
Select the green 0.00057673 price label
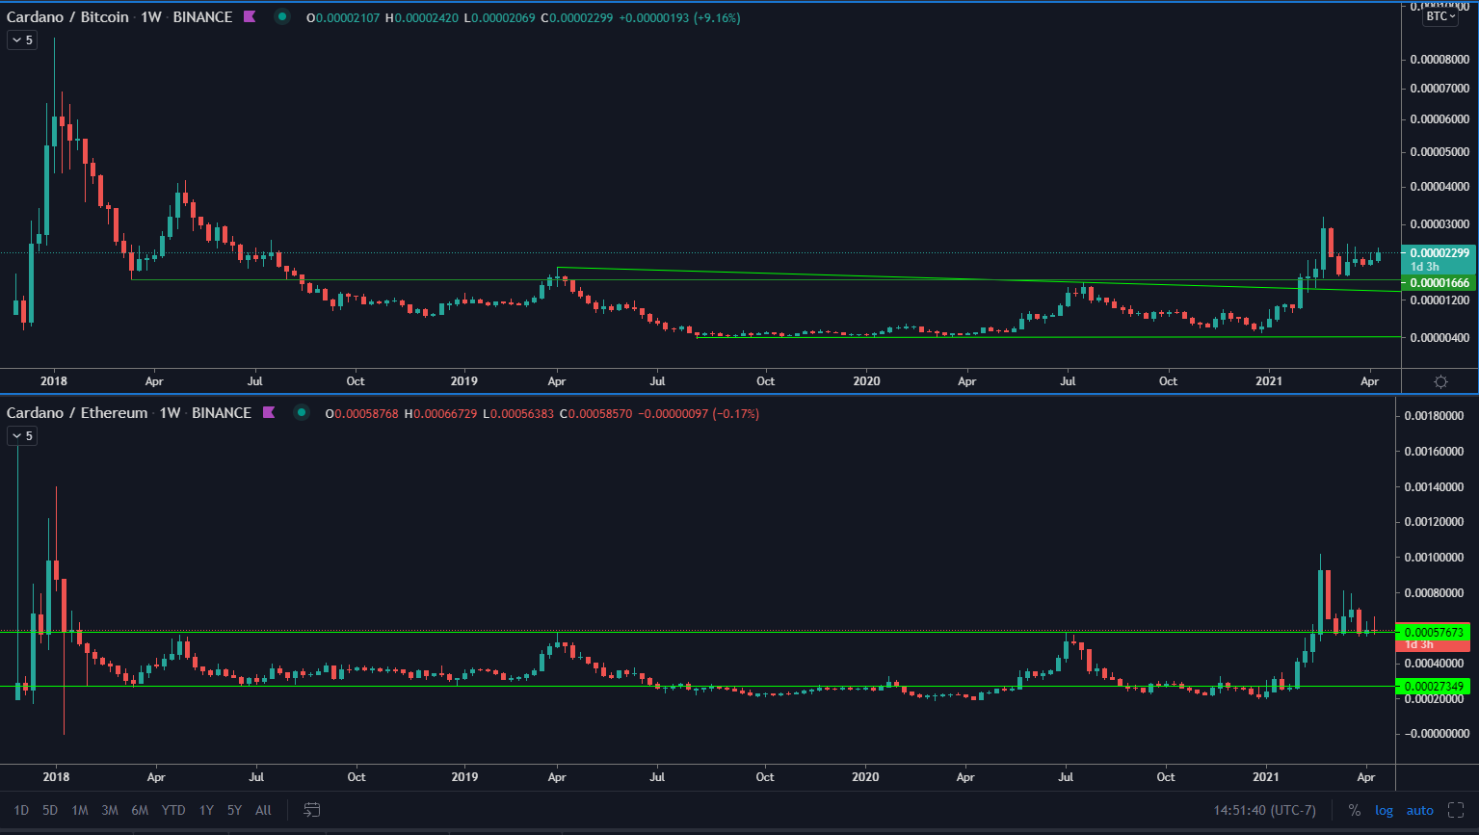point(1432,632)
